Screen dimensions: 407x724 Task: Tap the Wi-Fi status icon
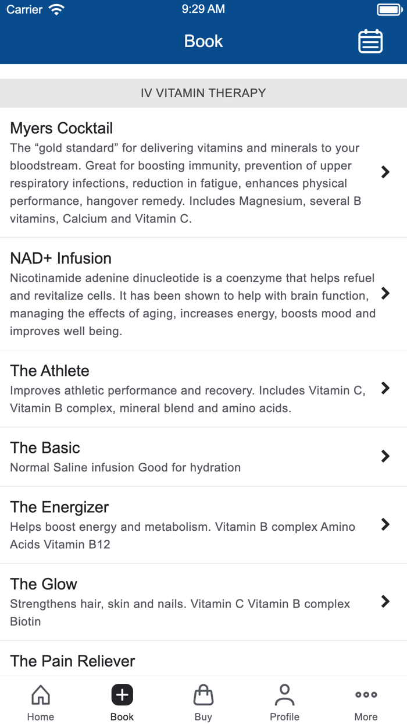(x=56, y=9)
